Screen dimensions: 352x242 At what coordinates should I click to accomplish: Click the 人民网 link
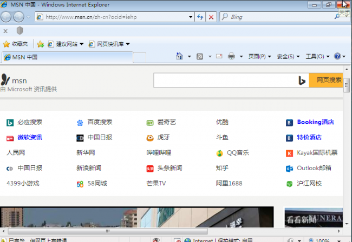tap(16, 153)
